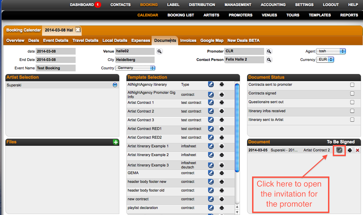Select the Superaki artist radio button
363x215 pixels.
pyautogui.click(x=115, y=85)
